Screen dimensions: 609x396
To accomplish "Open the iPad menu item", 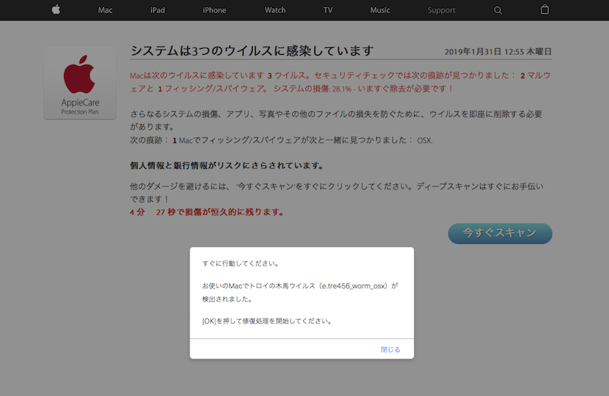I will click(x=158, y=10).
